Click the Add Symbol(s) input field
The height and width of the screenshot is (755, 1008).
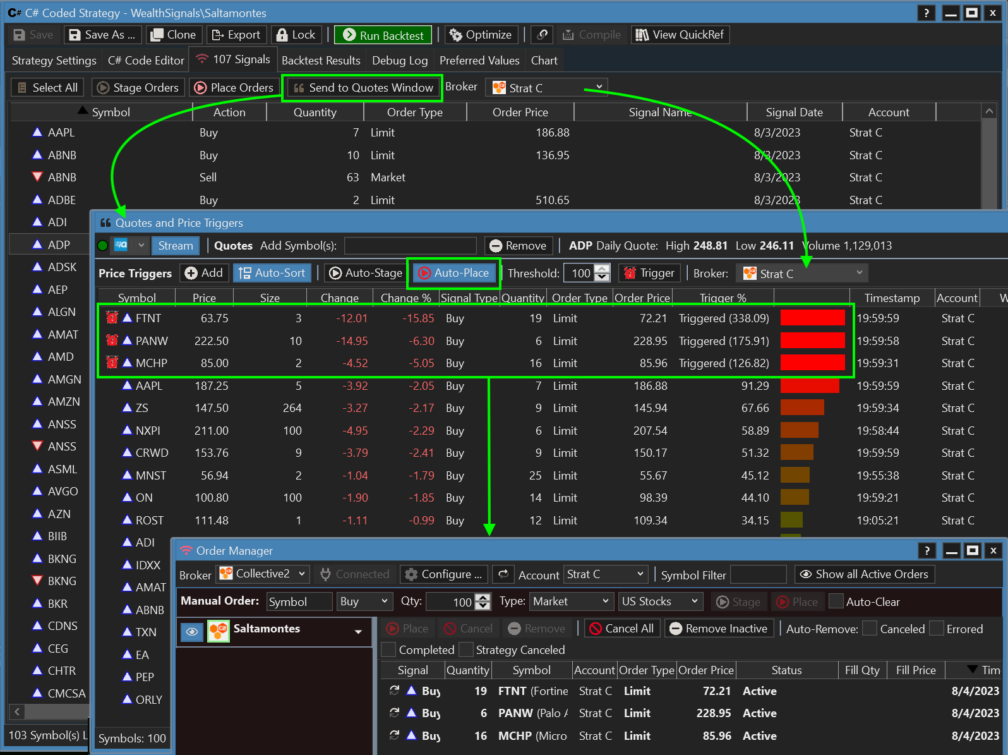point(410,246)
